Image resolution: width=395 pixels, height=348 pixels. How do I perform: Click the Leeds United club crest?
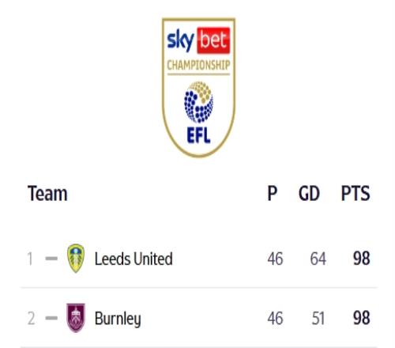(76, 259)
